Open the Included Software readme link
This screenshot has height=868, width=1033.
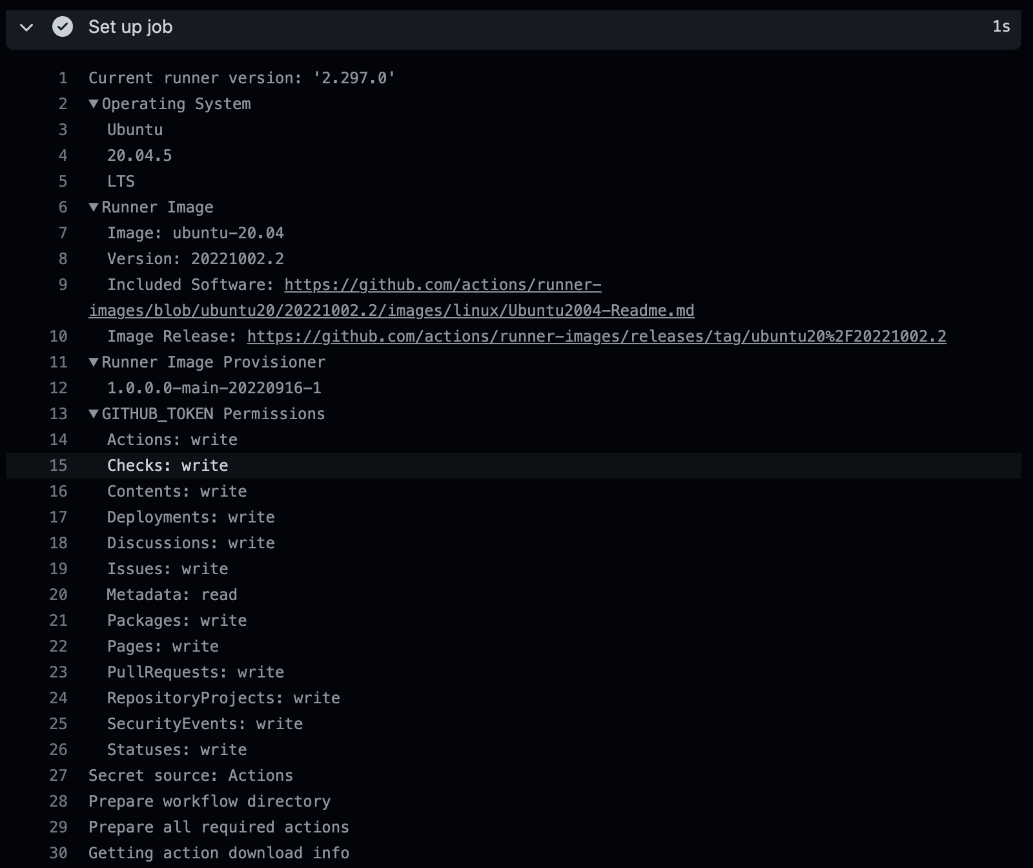(x=442, y=284)
